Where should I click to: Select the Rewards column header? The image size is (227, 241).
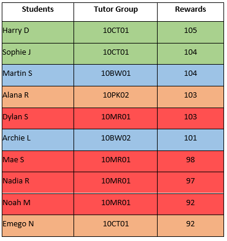coord(191,12)
